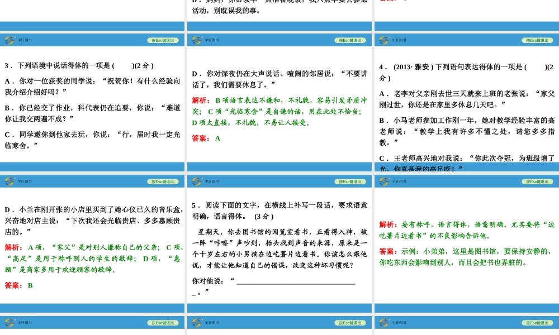Select option D 你对深夜仍在大声说话
Screen dimensions: 559x335
[x=280, y=79]
